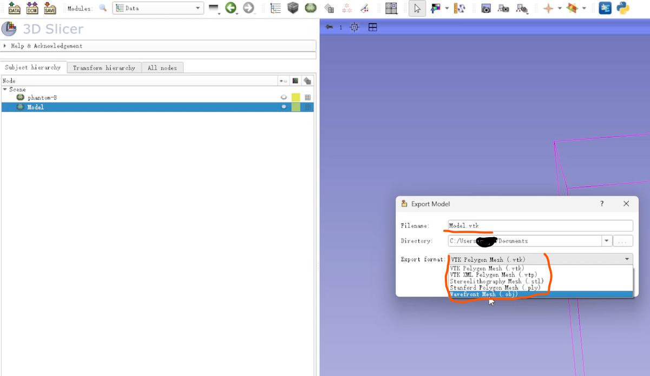The image size is (650, 376).
Task: Click the Directory path field
Action: pyautogui.click(x=525, y=241)
